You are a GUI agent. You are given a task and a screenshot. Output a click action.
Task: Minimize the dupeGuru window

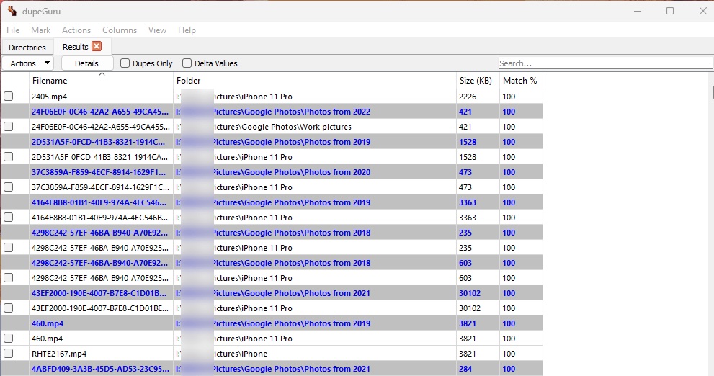coord(638,11)
